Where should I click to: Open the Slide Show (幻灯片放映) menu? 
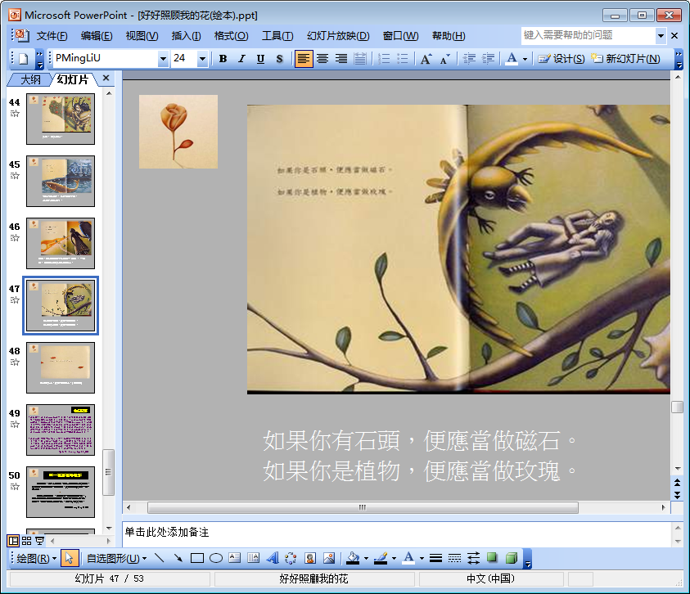click(x=338, y=36)
